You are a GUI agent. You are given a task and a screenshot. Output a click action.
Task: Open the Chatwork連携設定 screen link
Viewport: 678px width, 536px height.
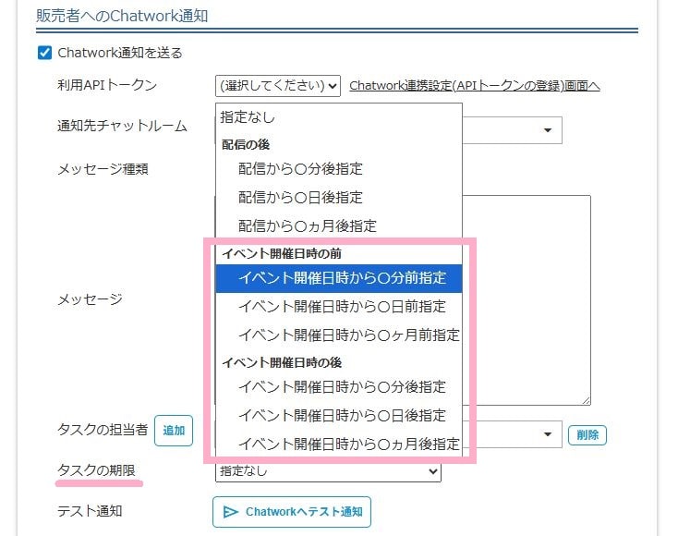click(475, 86)
